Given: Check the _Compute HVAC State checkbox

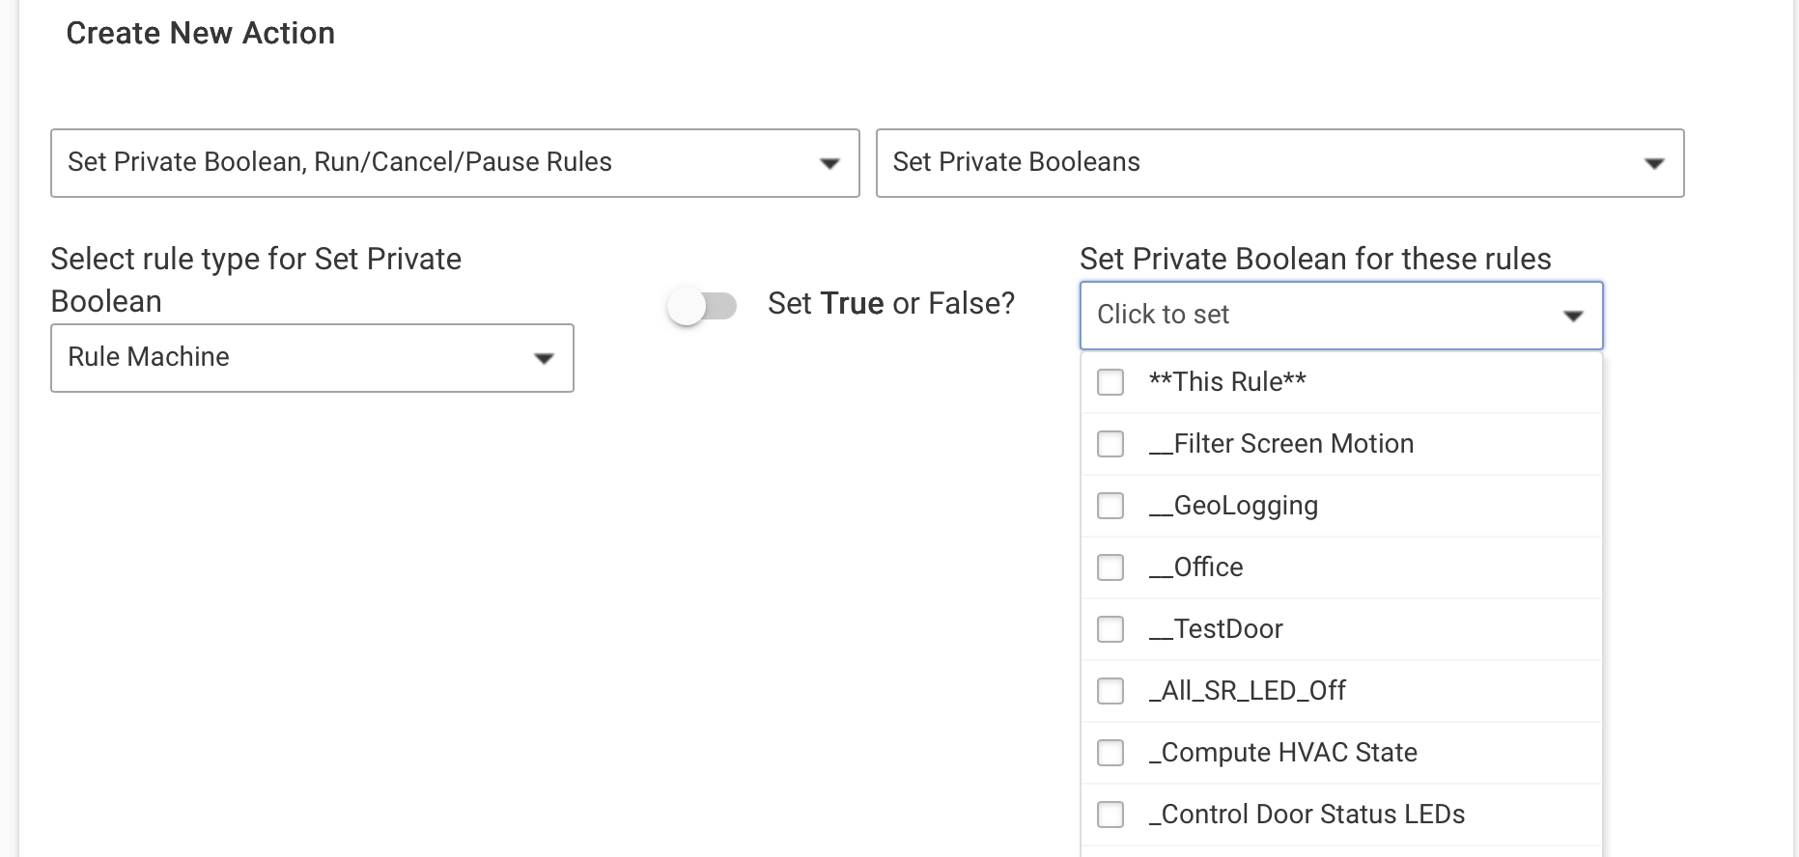Looking at the screenshot, I should 1110,753.
